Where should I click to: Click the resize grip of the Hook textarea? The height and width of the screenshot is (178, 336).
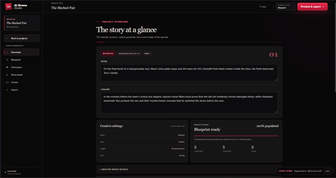(276, 80)
